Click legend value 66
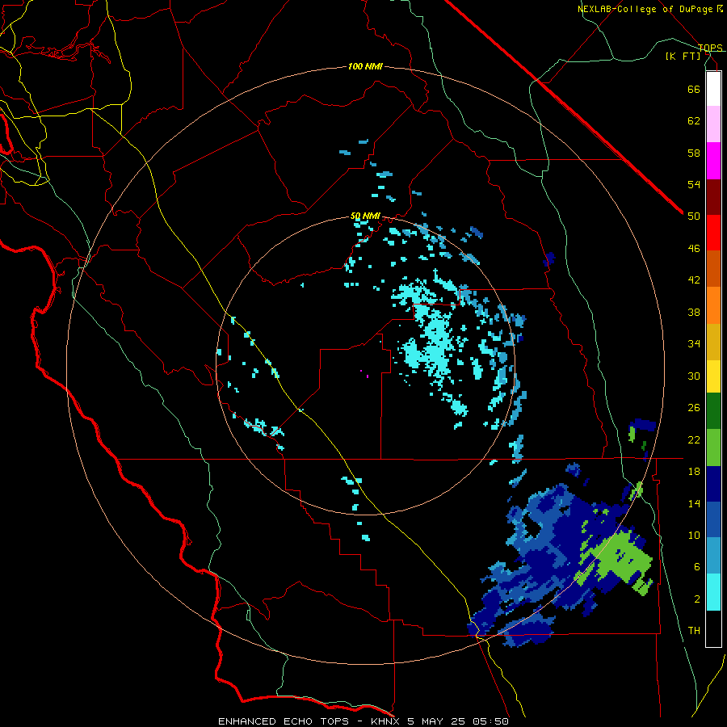The height and width of the screenshot is (727, 727). point(694,89)
